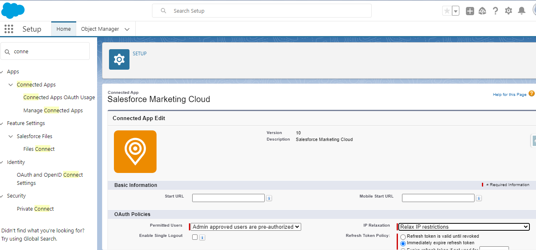Click the favorite star toggle in header
536x250 pixels.
(448, 10)
